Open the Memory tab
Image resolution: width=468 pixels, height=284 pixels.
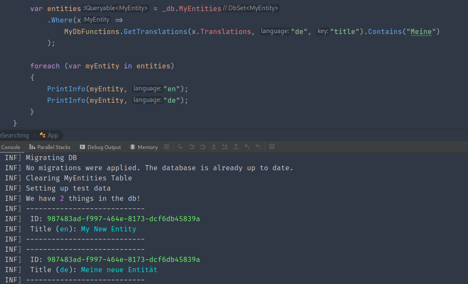144,147
